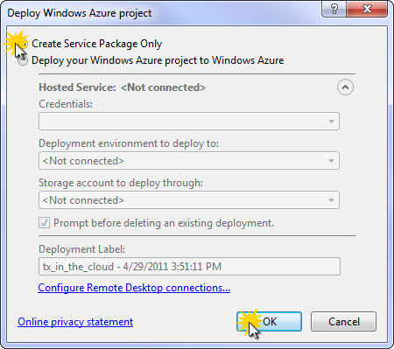Click the Help question mark button
The width and height of the screenshot is (394, 349).
point(334,9)
